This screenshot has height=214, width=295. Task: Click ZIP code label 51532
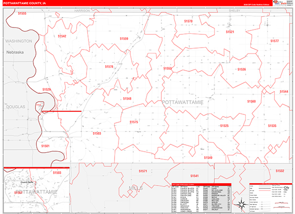(x=280, y=171)
